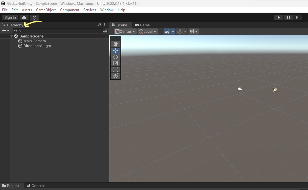
Task: Select Main Camera in Hierarchy
Action: 35,41
